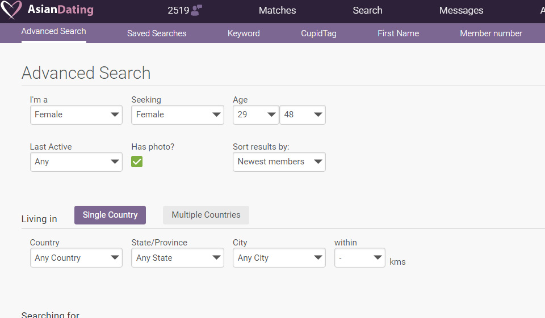Go to the Matches menu
545x318 pixels.
pyautogui.click(x=277, y=10)
